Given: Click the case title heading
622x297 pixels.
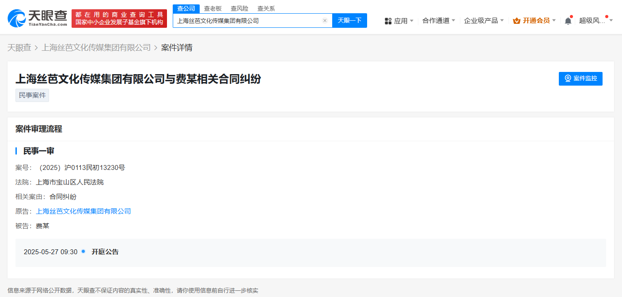Looking at the screenshot, I should [138, 79].
